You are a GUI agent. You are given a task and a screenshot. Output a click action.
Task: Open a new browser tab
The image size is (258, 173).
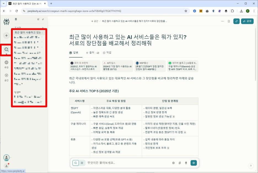pyautogui.click(x=51, y=4)
